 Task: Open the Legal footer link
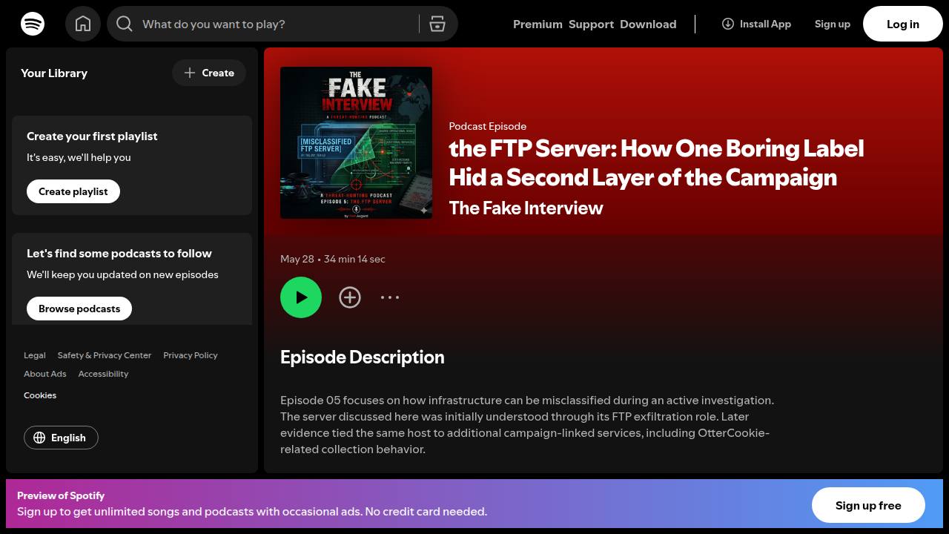[x=35, y=355]
